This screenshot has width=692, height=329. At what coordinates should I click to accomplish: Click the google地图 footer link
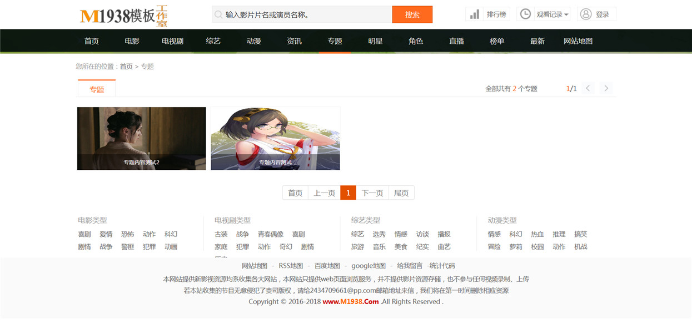(x=369, y=266)
